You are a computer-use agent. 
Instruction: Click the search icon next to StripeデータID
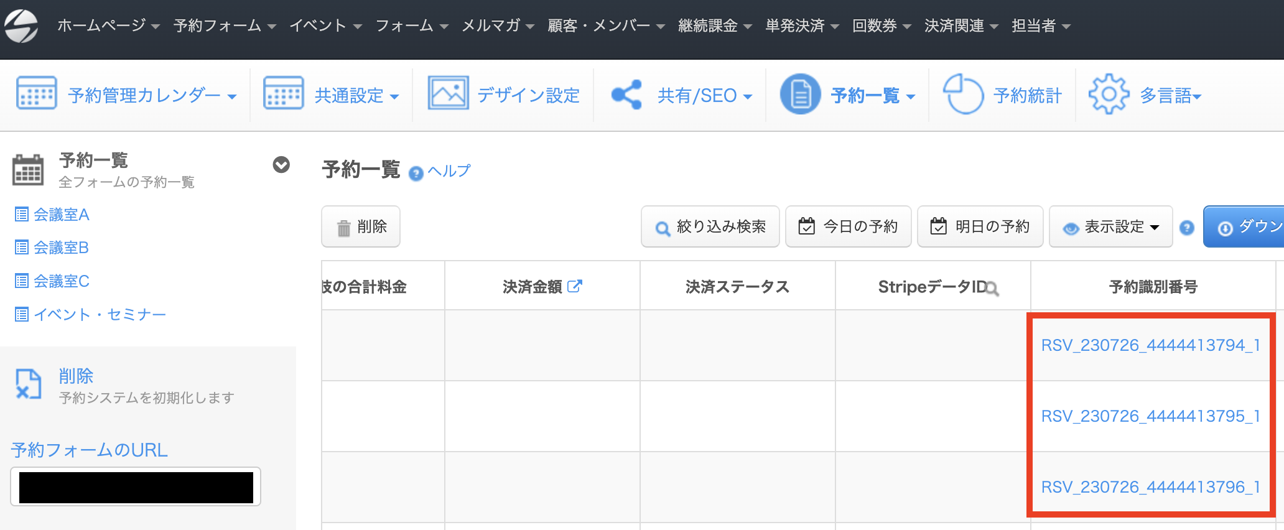(992, 289)
